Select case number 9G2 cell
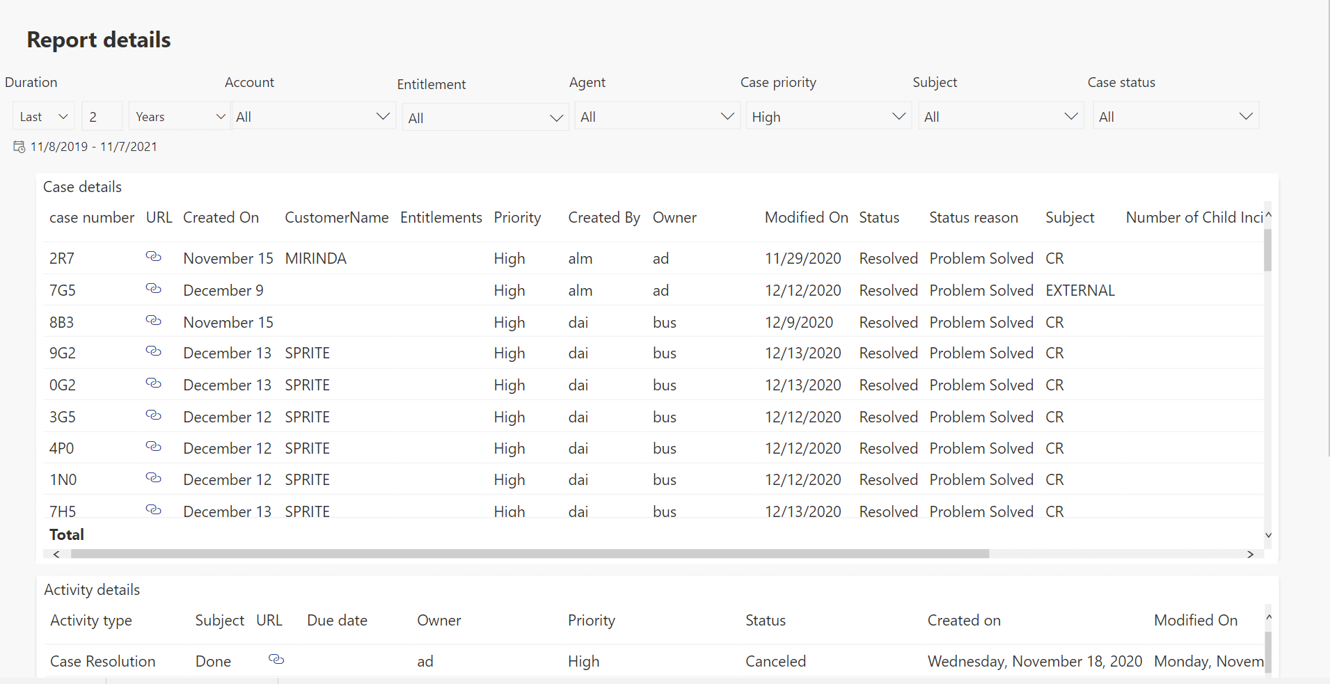This screenshot has width=1330, height=684. point(63,353)
